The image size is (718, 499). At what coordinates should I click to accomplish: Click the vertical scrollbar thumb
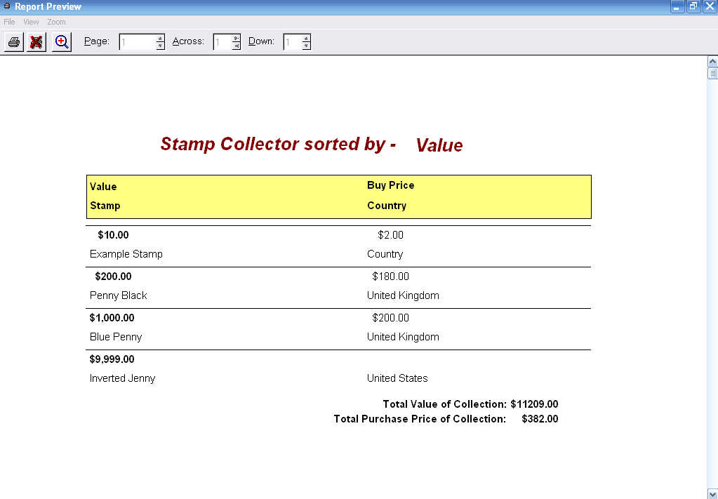pos(712,72)
